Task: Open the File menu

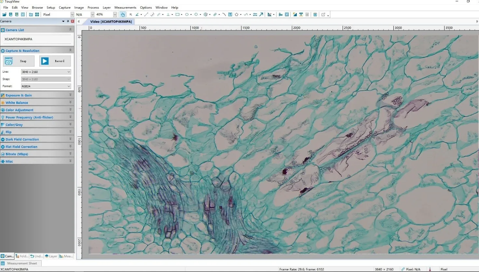Action: coord(6,7)
